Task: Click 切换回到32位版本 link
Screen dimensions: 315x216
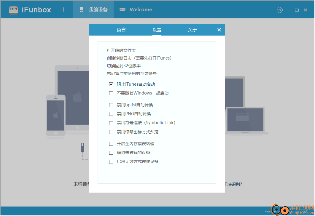Action: 124,66
